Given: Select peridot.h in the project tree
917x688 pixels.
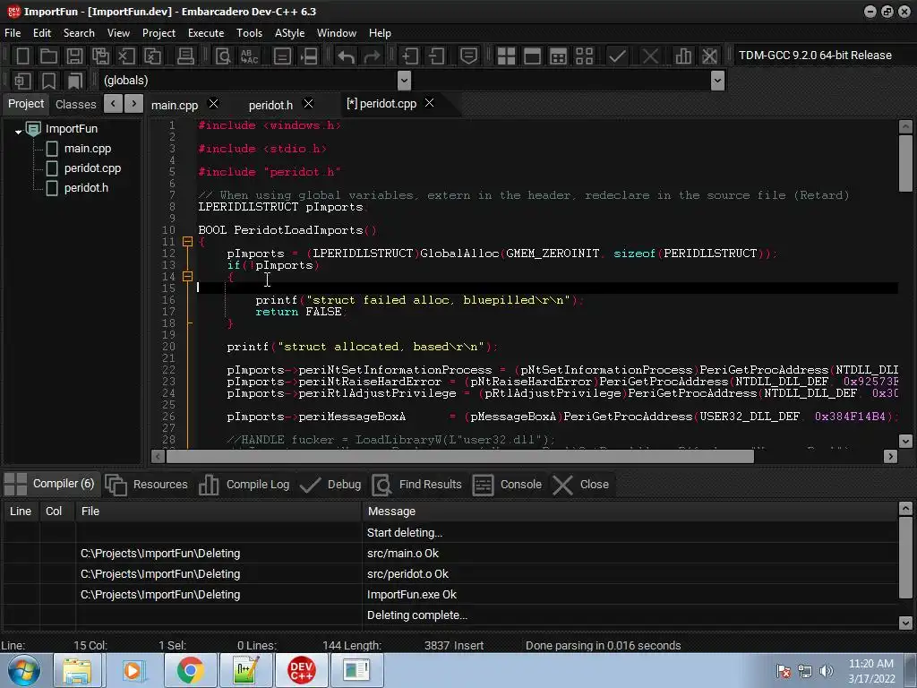Looking at the screenshot, I should click(86, 188).
